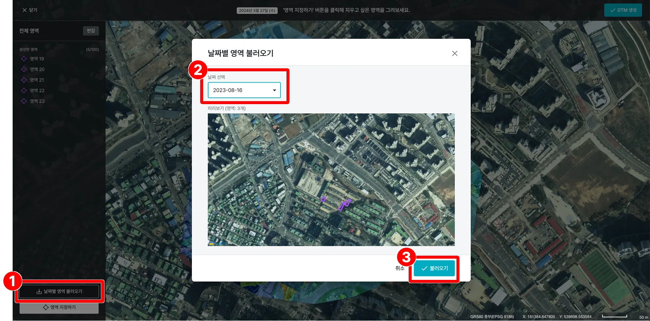Image resolution: width=650 pixels, height=321 pixels.
Task: Select 영역 23 in the area list
Action: tap(37, 101)
